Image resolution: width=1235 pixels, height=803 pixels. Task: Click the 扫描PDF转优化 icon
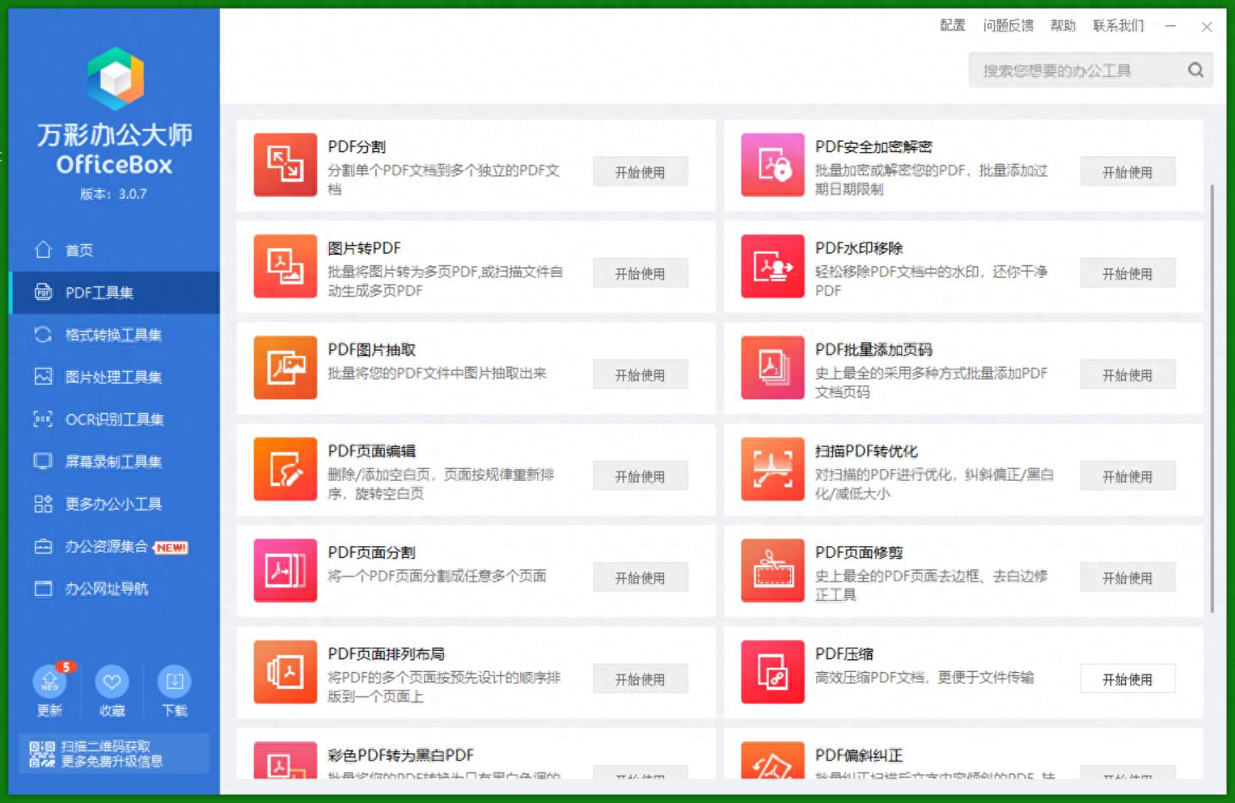click(x=772, y=469)
